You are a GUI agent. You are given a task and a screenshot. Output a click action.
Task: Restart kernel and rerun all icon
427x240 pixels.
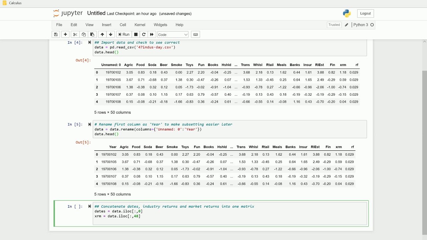[152, 34]
